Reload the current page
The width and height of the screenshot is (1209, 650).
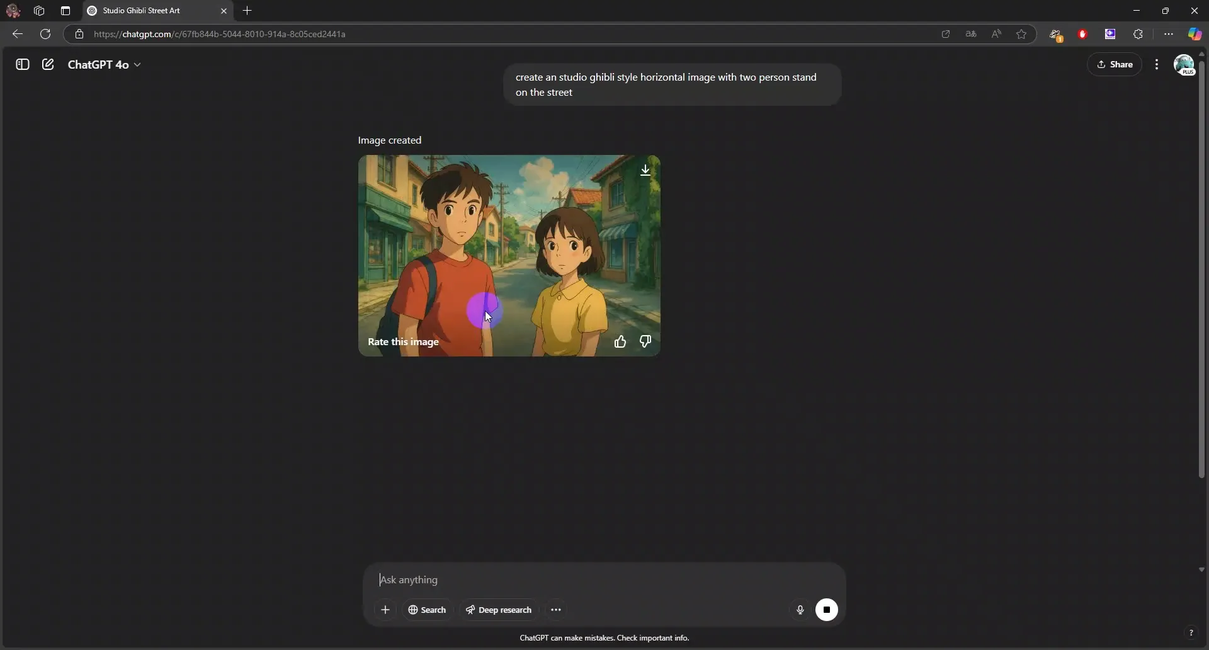point(45,34)
